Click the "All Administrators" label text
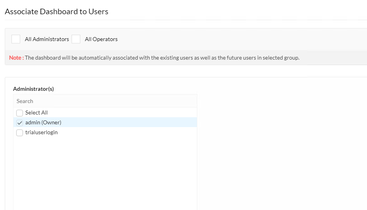Screen dimensions: 367x210 click(47, 39)
